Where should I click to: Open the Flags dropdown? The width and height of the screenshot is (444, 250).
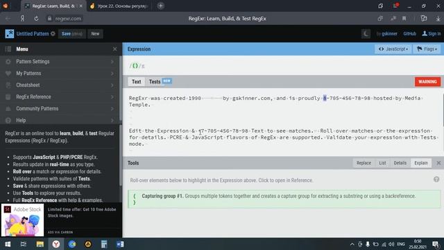tap(427, 49)
